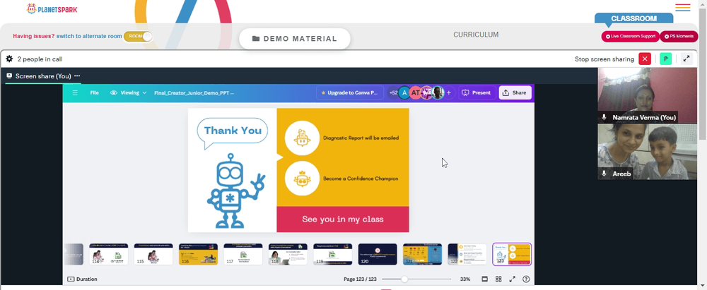Mute Namrata Verma's microphone icon
Viewport: 707px width, 290px height.
click(x=604, y=118)
